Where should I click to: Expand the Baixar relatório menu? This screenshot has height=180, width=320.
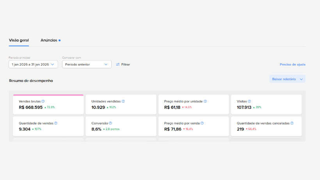point(287,79)
